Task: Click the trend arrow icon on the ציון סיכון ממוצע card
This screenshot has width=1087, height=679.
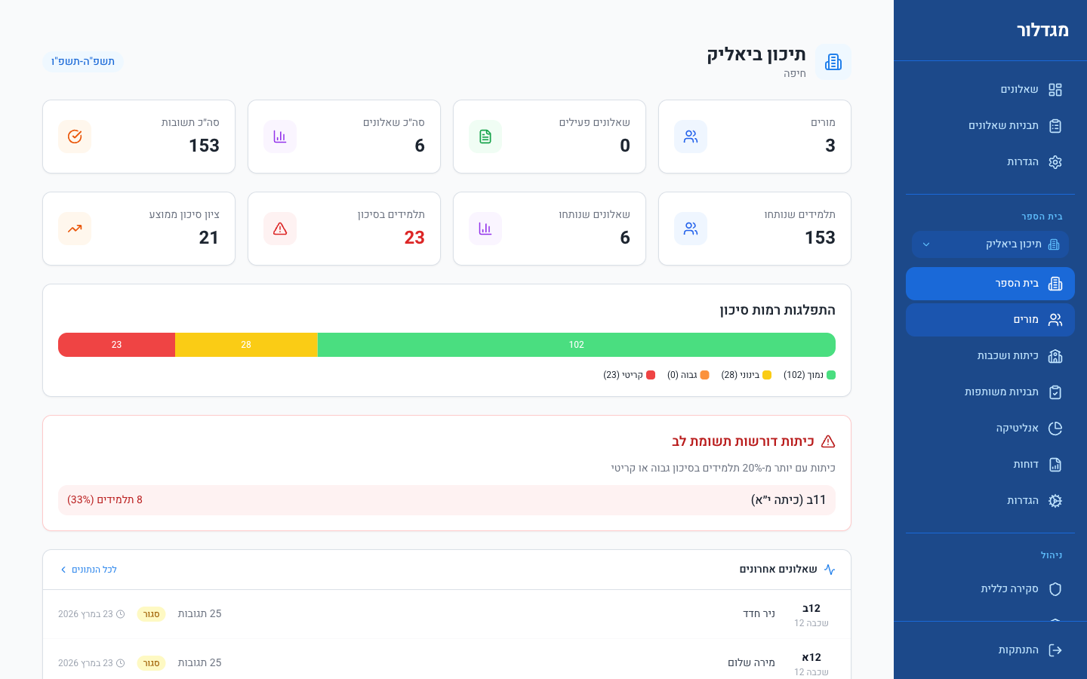Action: click(75, 229)
